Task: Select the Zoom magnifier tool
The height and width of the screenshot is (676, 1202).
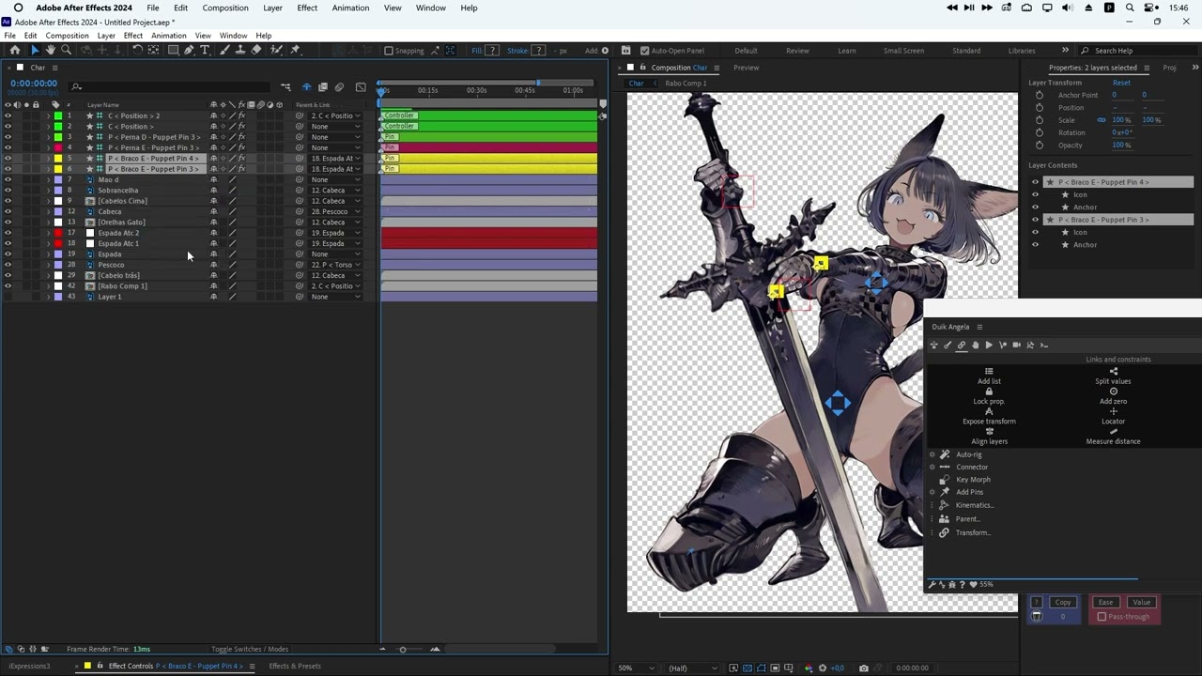Action: (66, 51)
